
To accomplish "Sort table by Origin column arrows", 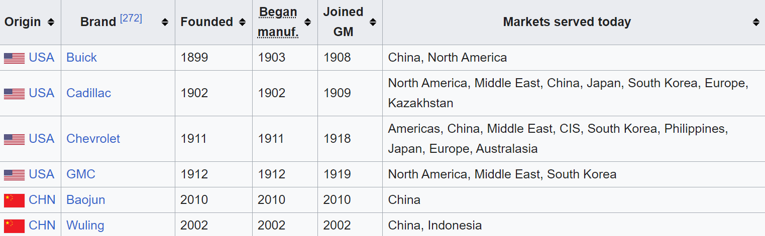I will tap(51, 22).
